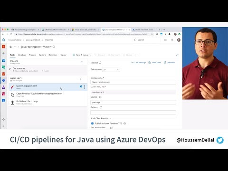Add a task to Agent job 1
This screenshot has width=228, height=171.
pos(81,79)
